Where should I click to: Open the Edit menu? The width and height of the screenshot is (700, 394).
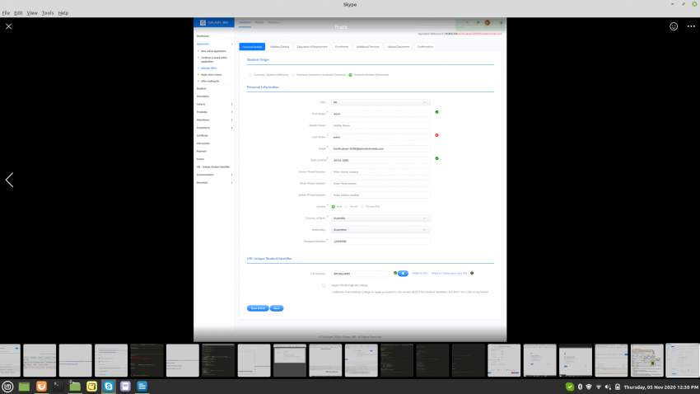coord(18,13)
